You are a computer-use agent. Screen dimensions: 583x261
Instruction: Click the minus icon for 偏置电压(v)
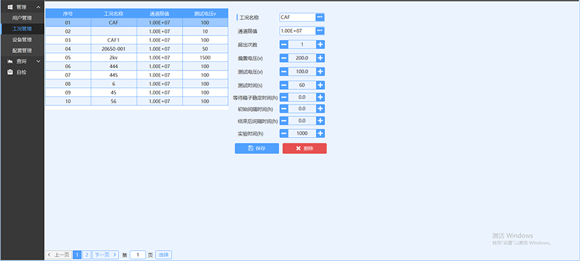click(x=284, y=58)
